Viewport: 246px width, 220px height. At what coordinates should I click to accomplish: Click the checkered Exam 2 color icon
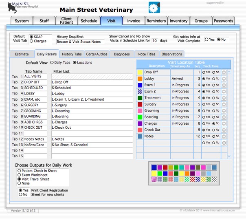click(140, 92)
